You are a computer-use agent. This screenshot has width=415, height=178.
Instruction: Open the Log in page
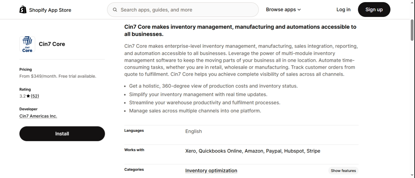tap(343, 10)
